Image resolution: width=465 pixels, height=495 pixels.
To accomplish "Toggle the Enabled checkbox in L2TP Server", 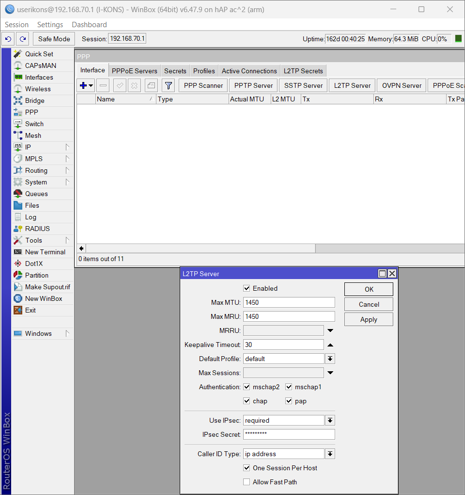I will 247,288.
